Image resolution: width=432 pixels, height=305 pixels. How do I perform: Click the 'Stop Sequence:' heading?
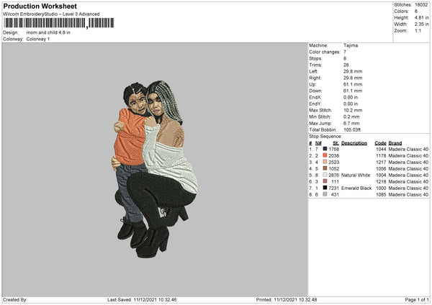coord(325,137)
